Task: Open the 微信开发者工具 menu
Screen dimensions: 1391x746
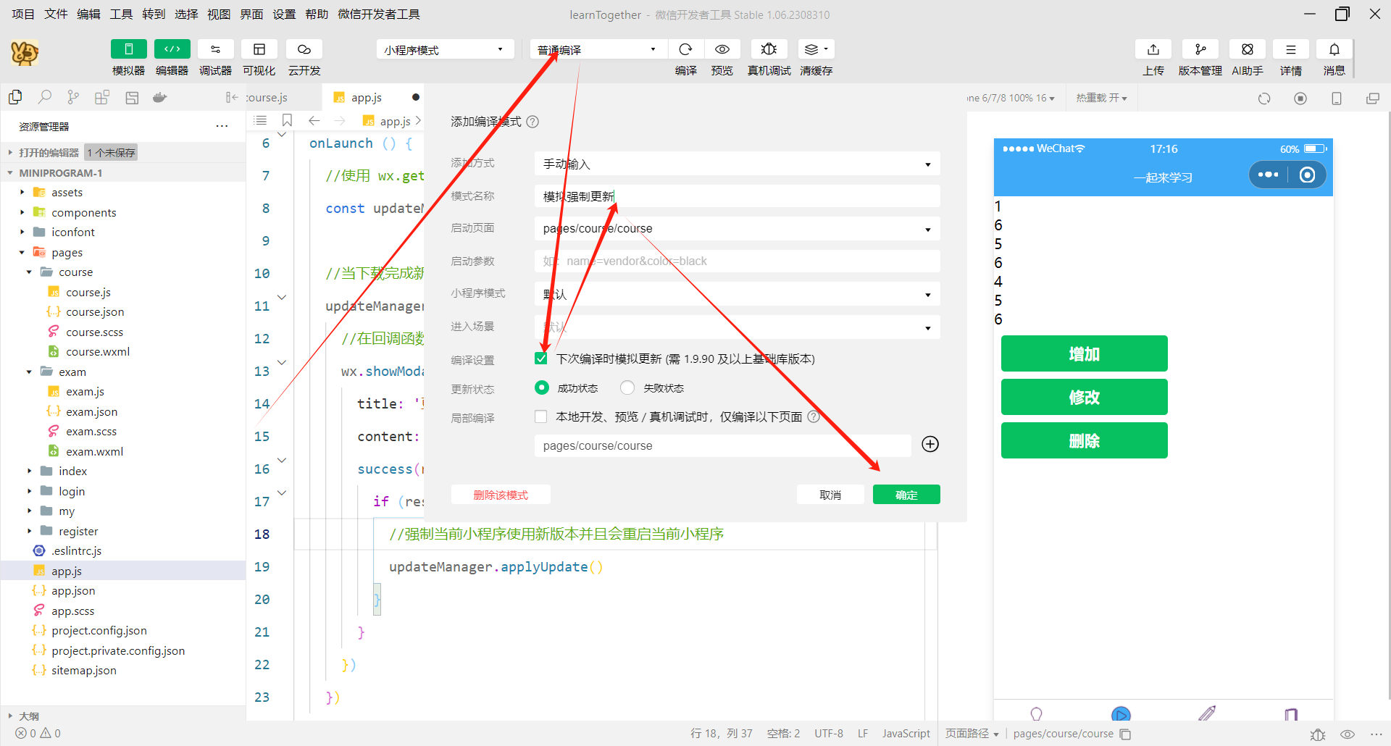Action: coord(378,14)
